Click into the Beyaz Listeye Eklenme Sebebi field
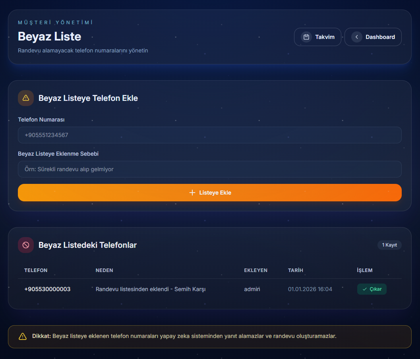The image size is (420, 359). point(209,169)
